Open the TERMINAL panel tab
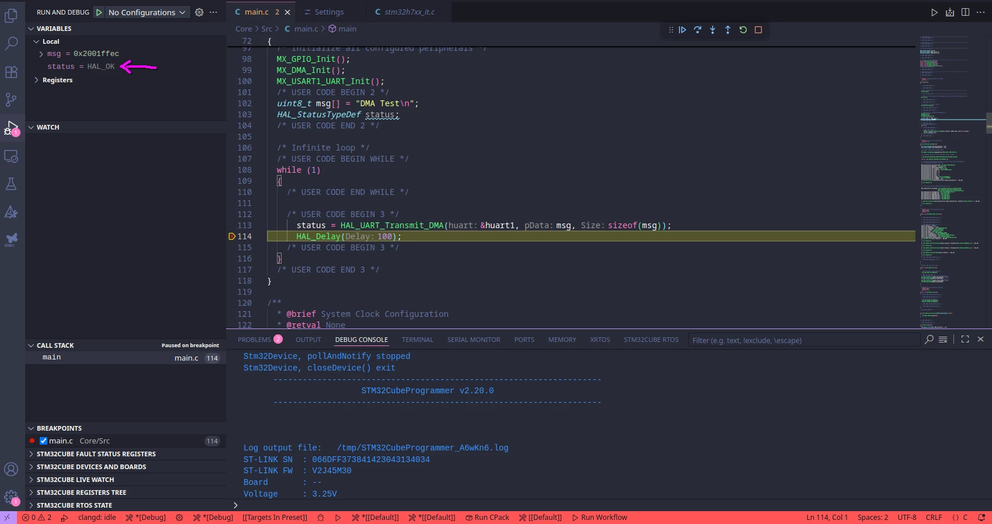The height and width of the screenshot is (524, 992). click(418, 340)
